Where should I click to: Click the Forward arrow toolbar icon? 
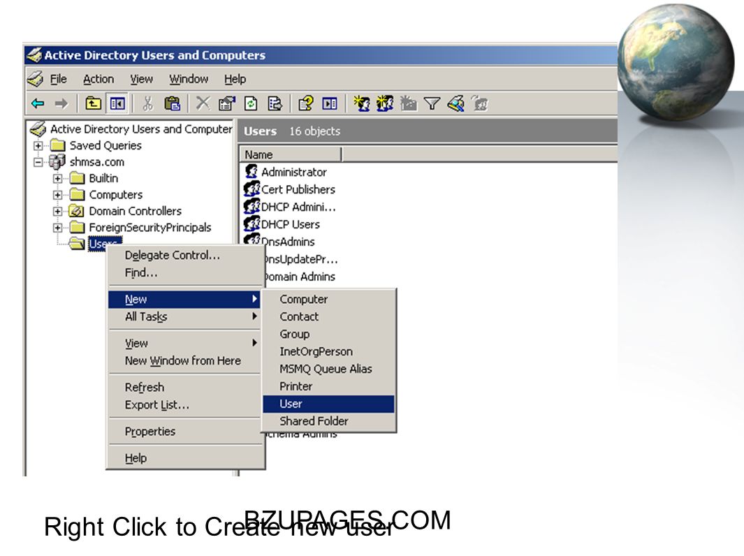pos(61,103)
